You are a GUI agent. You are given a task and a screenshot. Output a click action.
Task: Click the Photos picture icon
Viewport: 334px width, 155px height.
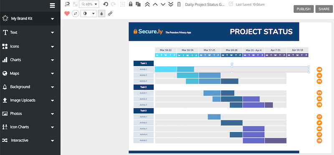(x=5, y=113)
